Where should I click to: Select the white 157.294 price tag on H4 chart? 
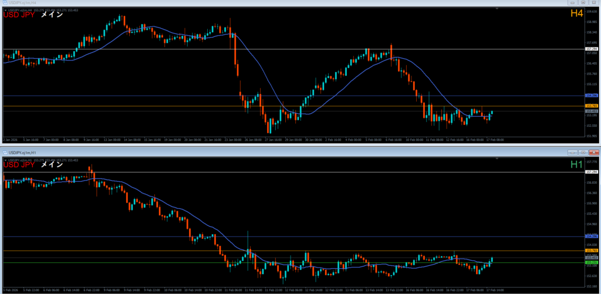[x=591, y=49]
